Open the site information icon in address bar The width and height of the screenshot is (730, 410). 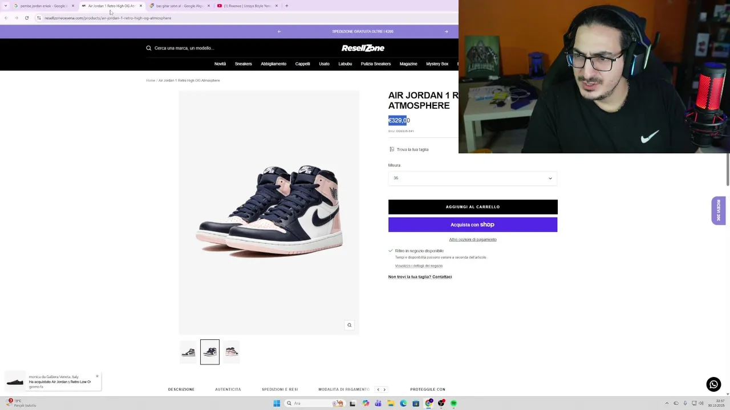39,18
